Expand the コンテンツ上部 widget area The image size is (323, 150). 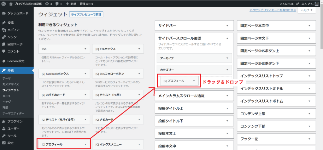(309, 114)
